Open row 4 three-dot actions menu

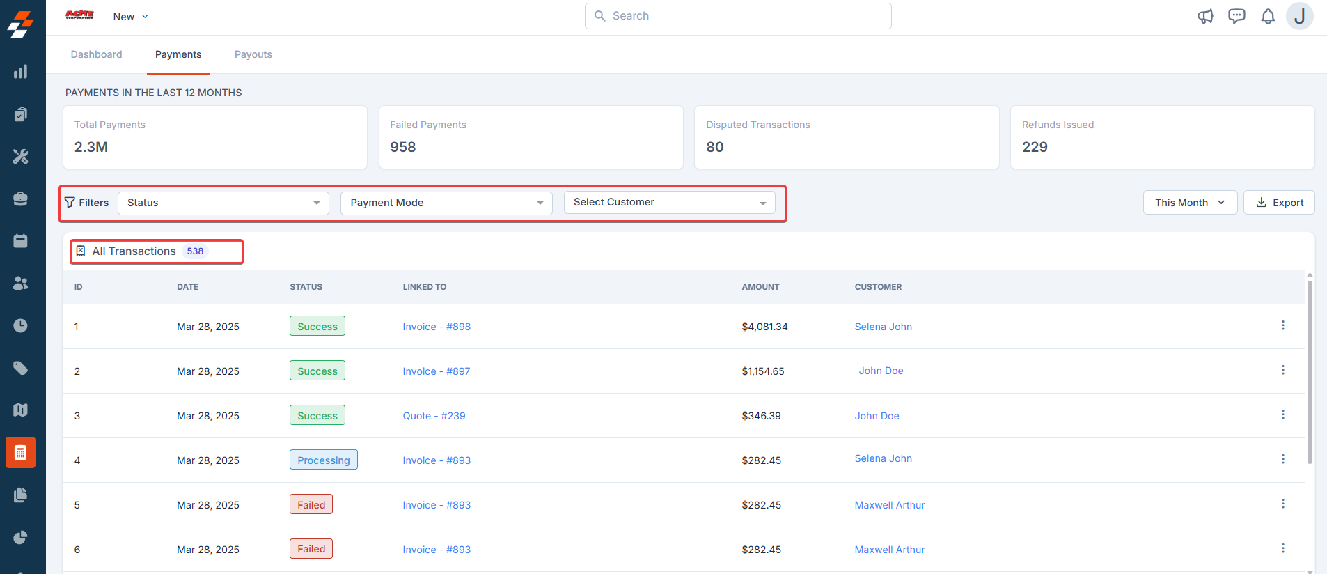click(x=1282, y=459)
